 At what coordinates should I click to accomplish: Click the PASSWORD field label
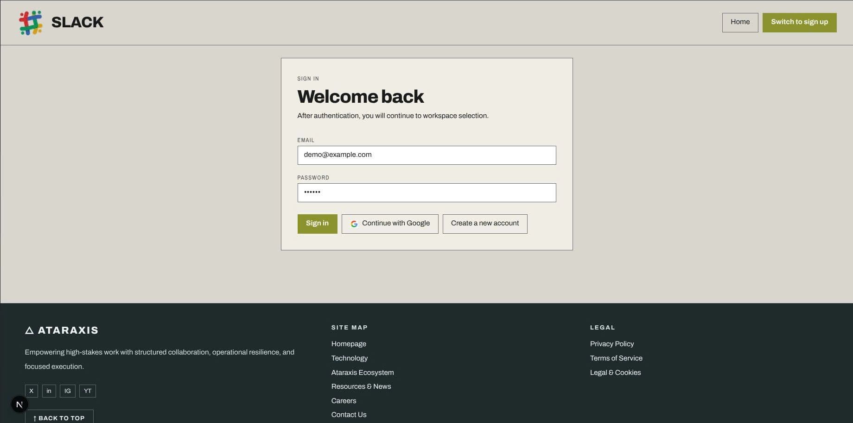(x=313, y=178)
